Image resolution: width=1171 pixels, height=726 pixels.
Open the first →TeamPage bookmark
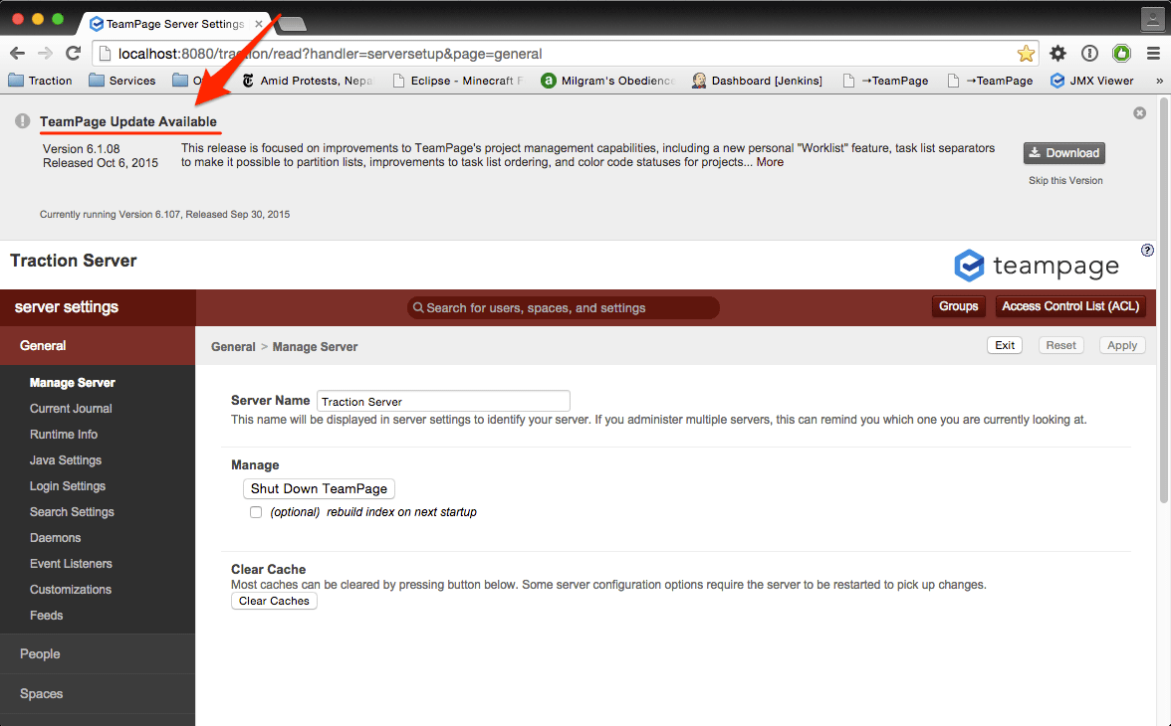click(886, 81)
